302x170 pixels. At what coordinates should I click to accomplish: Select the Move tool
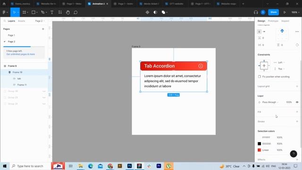pos(14,12)
